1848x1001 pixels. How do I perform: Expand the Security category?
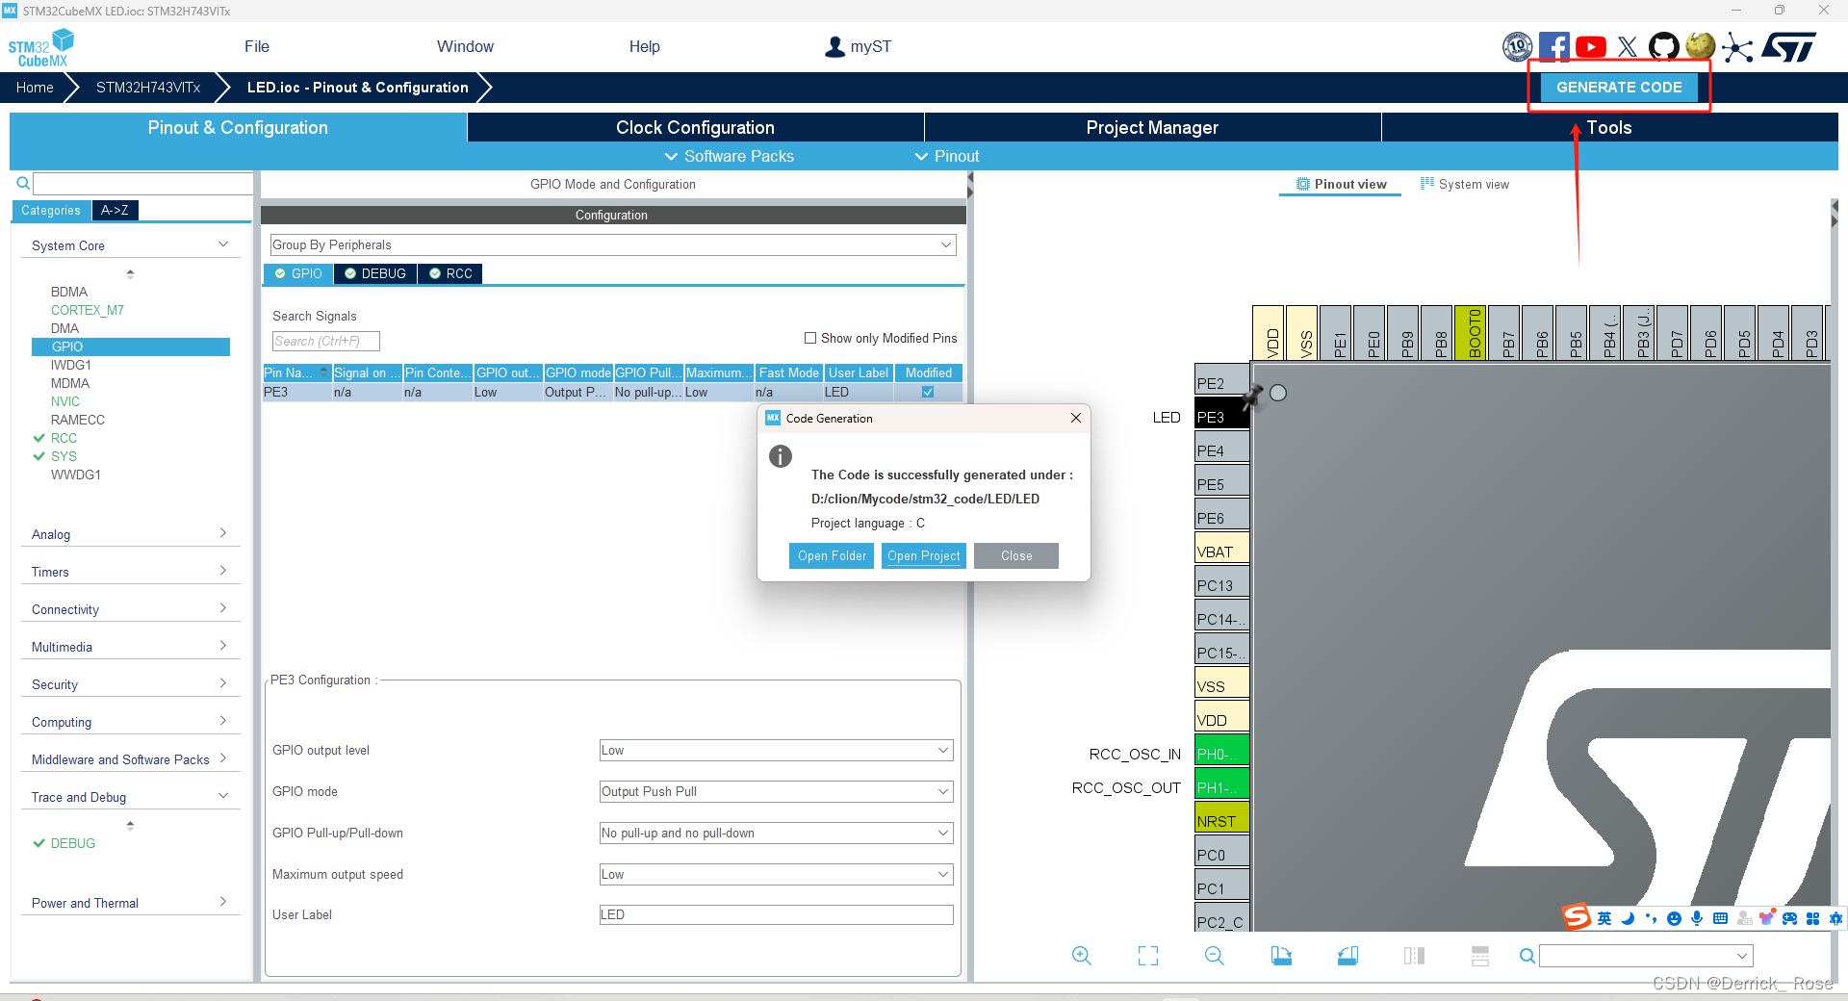[130, 684]
